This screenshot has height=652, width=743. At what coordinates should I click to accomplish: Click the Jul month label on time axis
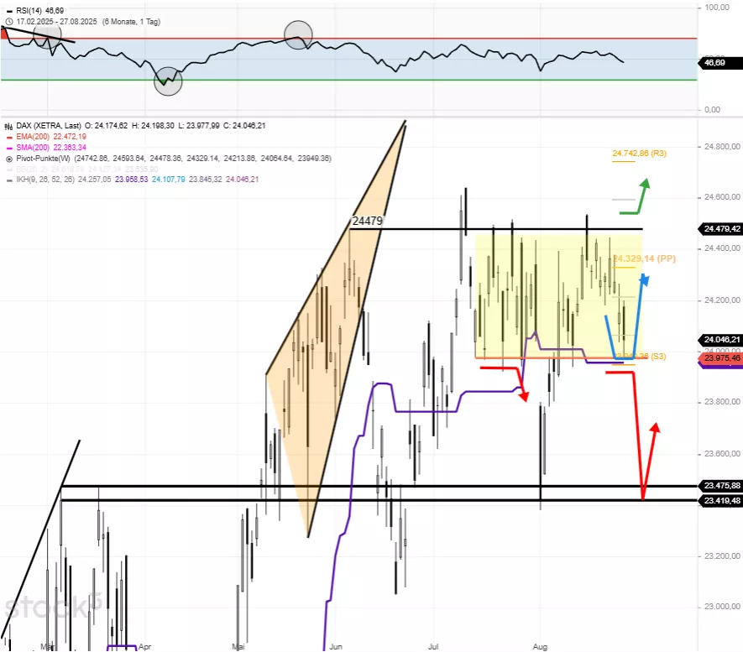433,647
